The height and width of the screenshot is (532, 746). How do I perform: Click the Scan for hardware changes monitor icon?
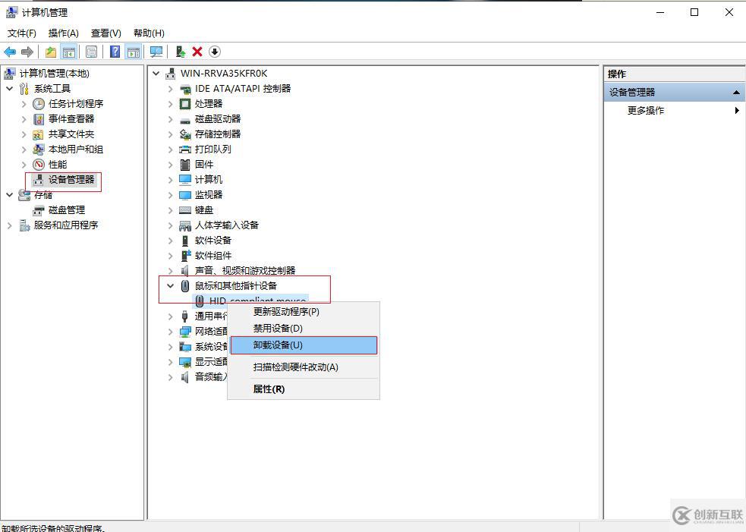(156, 52)
